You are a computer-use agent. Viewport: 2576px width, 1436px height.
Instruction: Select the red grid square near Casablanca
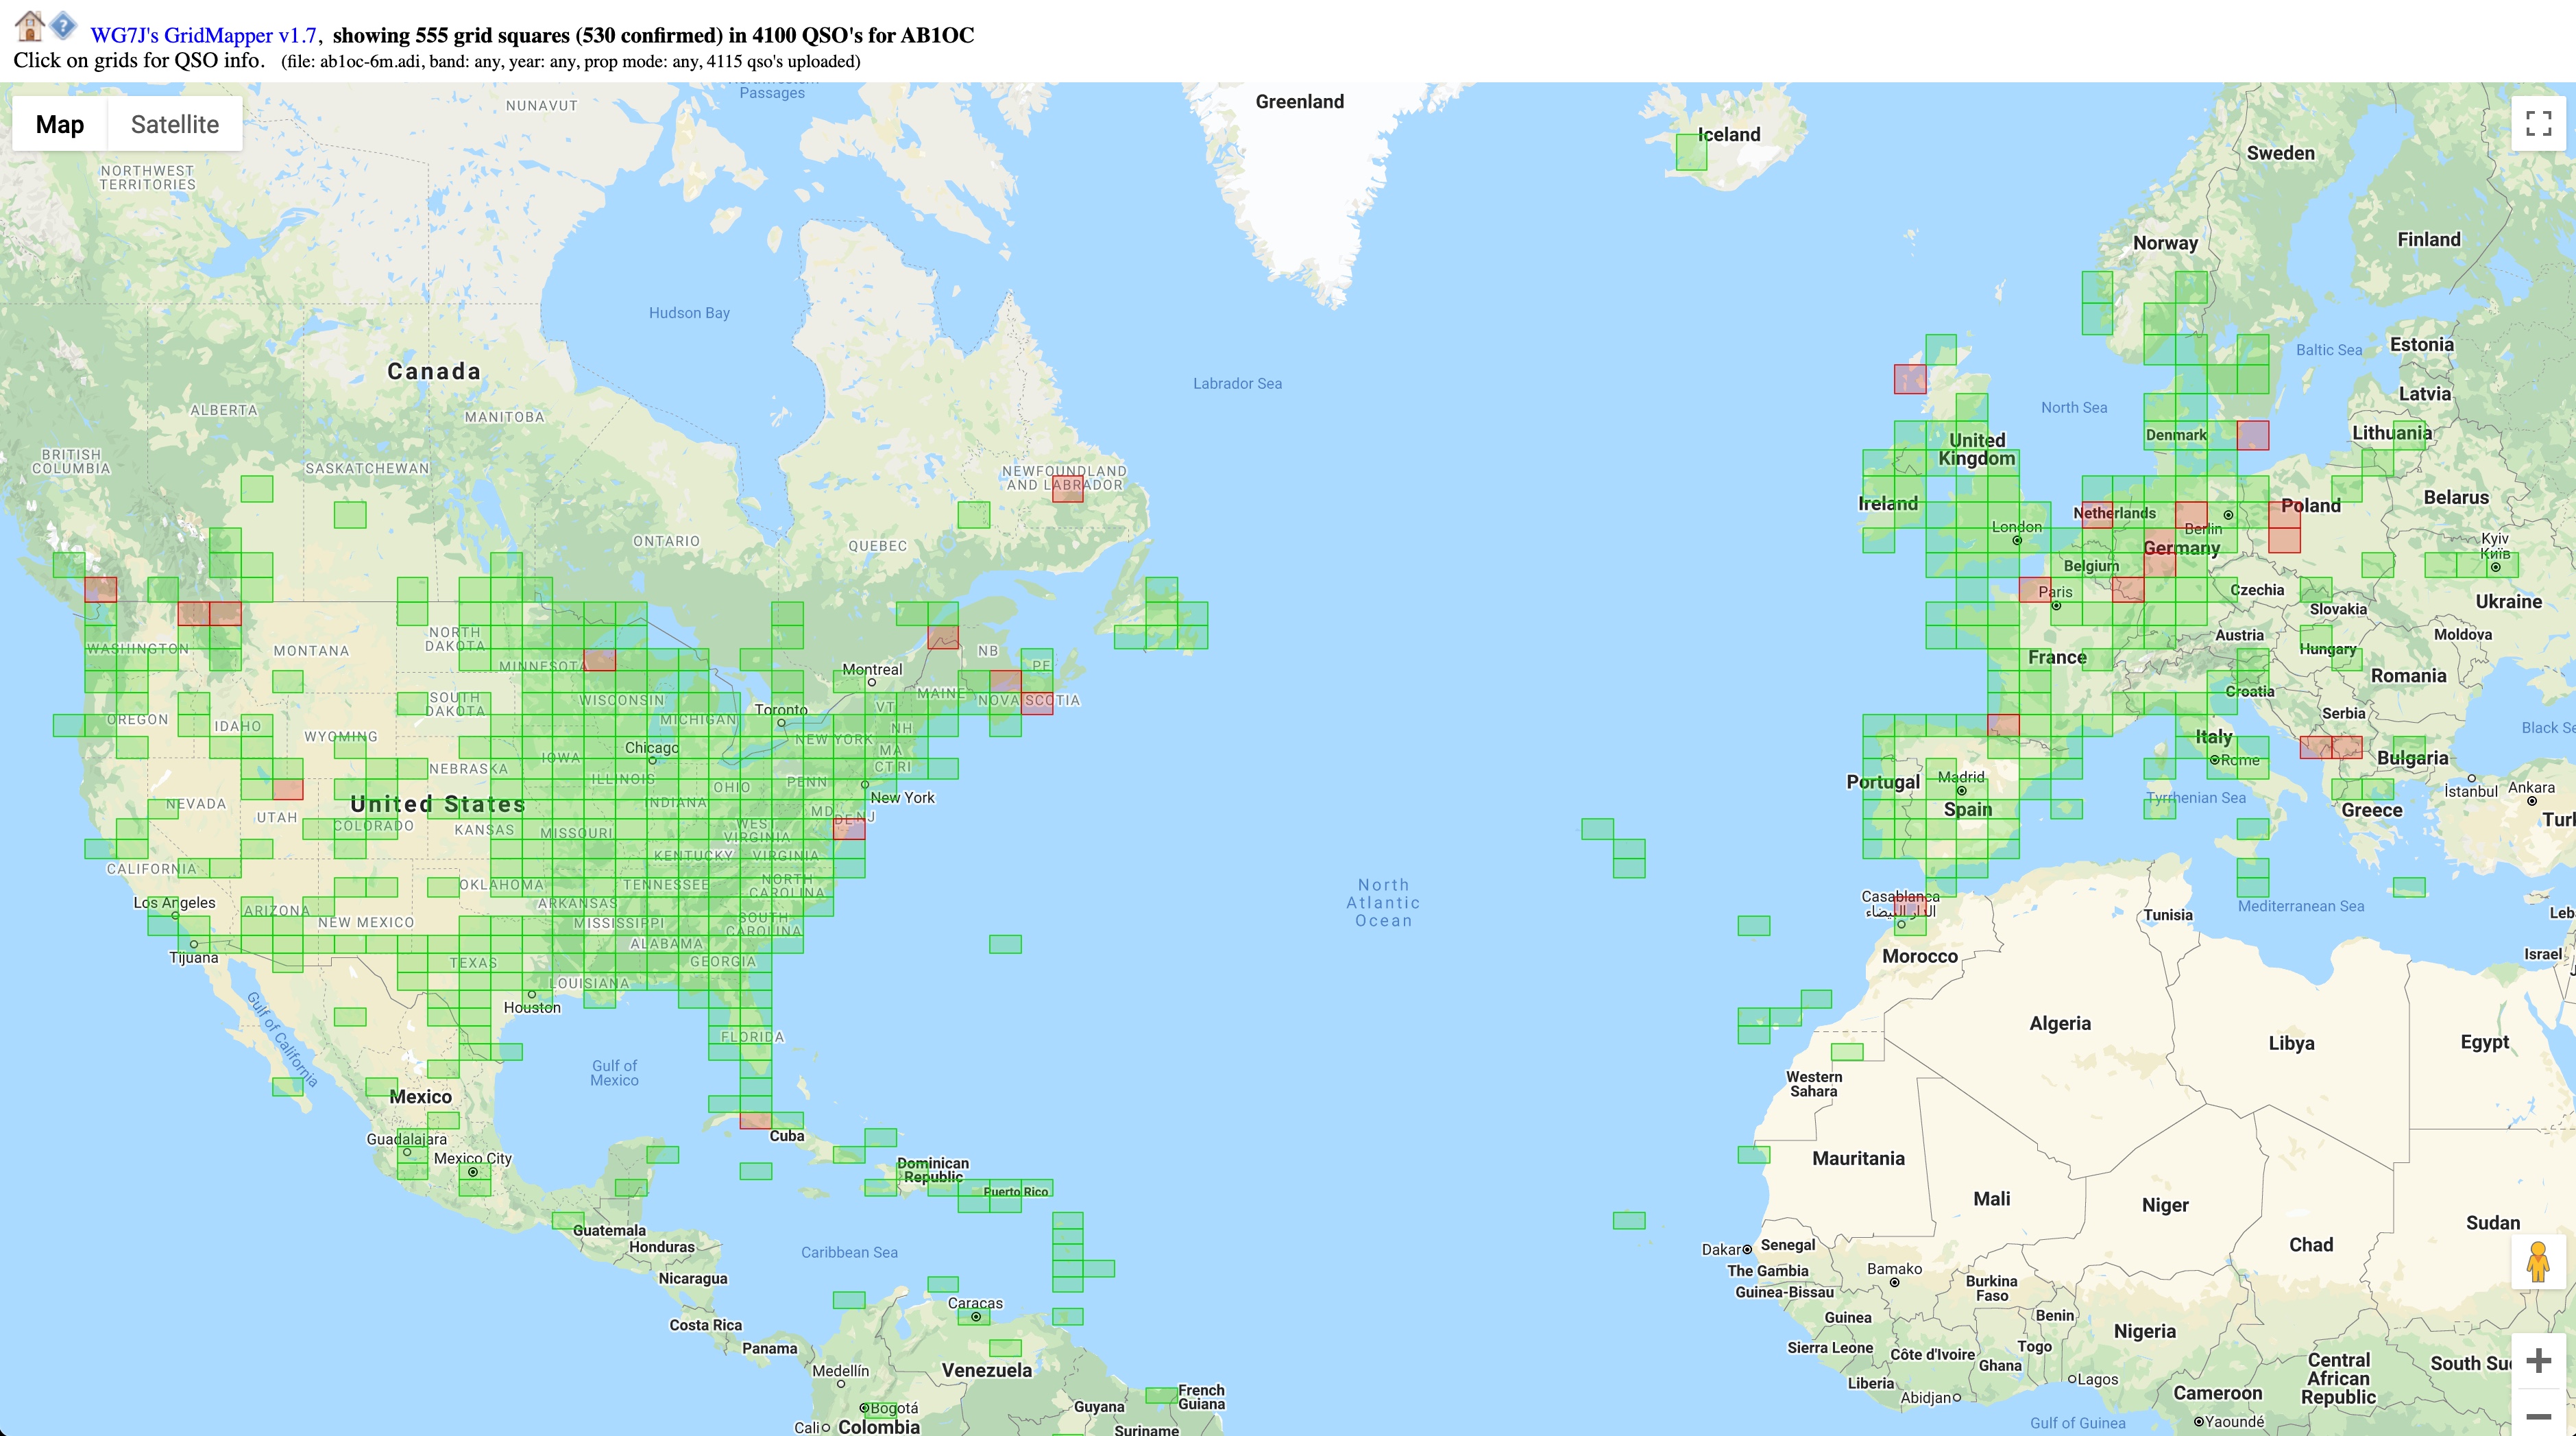(x=1910, y=907)
